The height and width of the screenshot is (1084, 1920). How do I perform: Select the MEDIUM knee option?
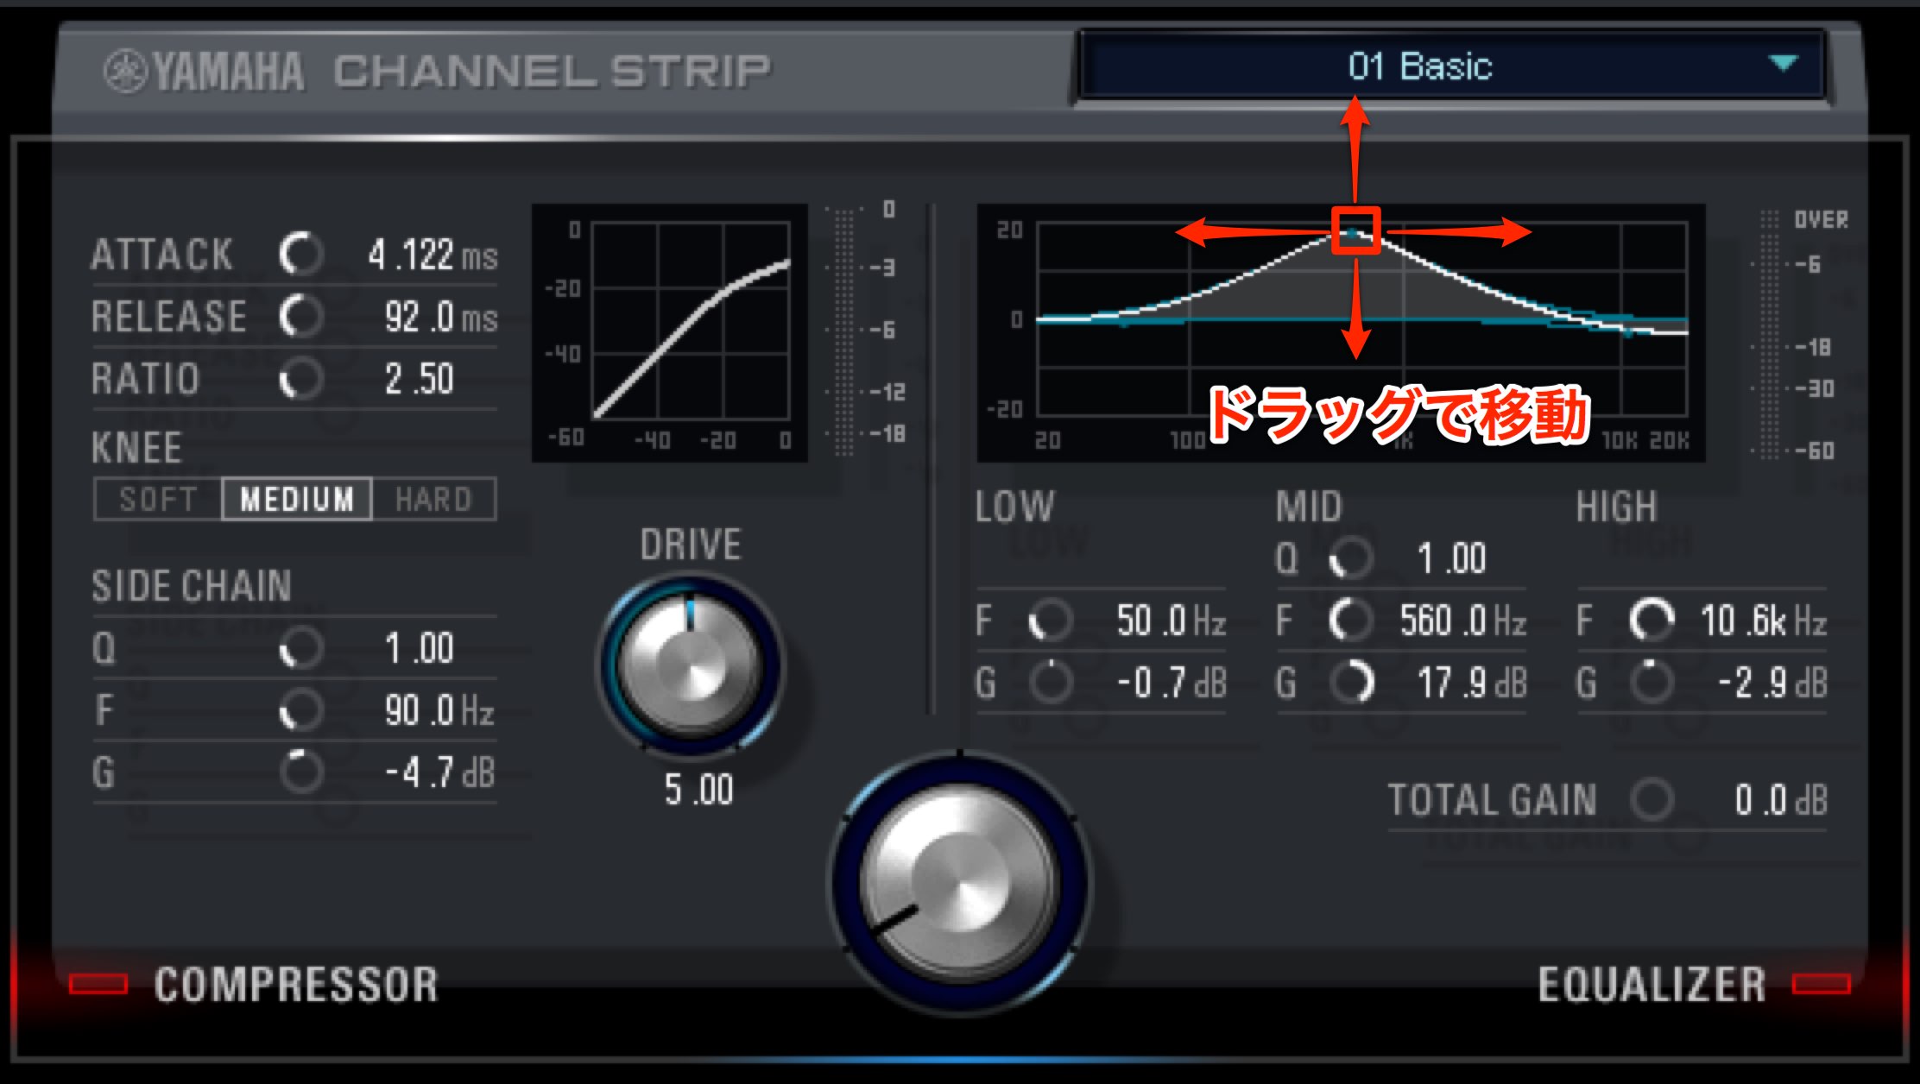(297, 499)
